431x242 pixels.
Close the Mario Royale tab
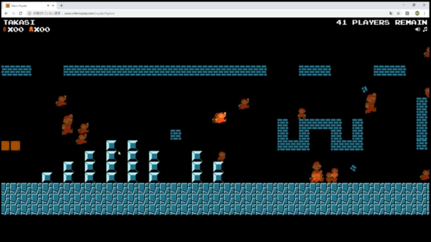click(x=53, y=5)
